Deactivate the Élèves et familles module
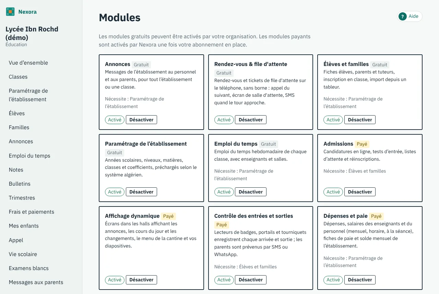This screenshot has height=294, width=439. click(360, 120)
